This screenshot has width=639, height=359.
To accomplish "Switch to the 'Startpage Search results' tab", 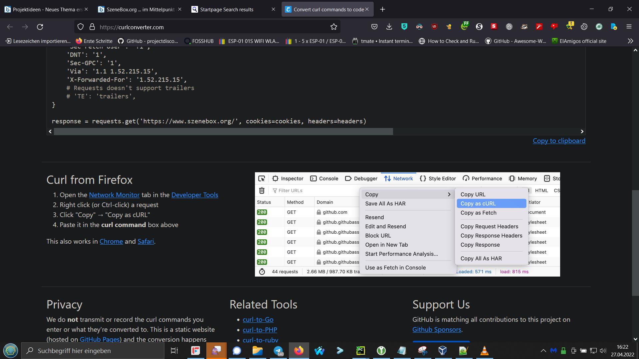I will click(x=226, y=9).
